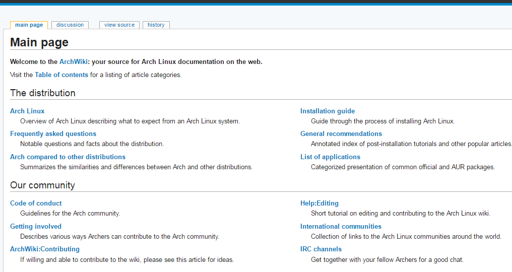The height and width of the screenshot is (272, 512).
Task: Select the main page tab
Action: pyautogui.click(x=29, y=25)
